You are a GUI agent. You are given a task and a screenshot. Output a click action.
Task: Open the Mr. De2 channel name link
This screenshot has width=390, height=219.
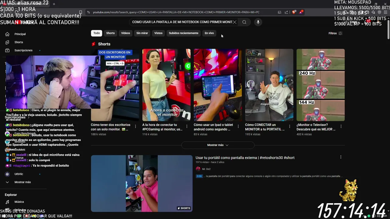(206, 169)
